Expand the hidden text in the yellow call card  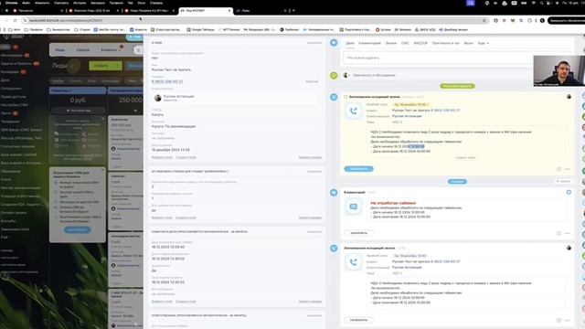point(465,158)
